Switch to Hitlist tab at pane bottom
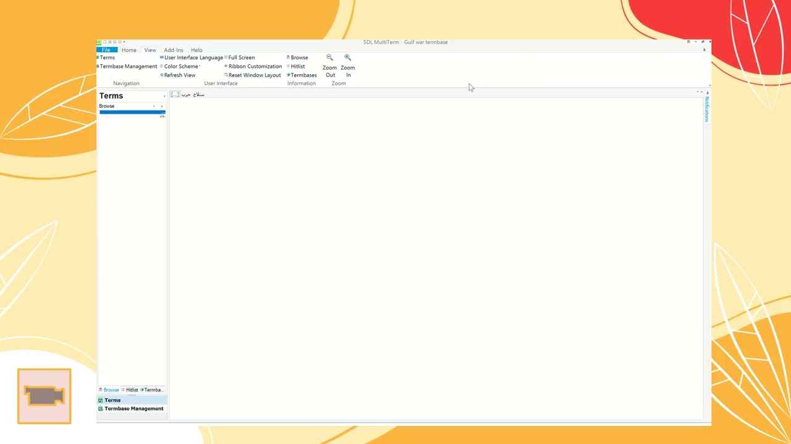This screenshot has height=444, width=791. (x=130, y=390)
